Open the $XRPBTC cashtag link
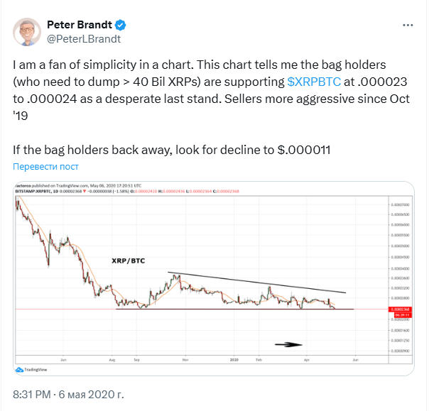 [314, 82]
